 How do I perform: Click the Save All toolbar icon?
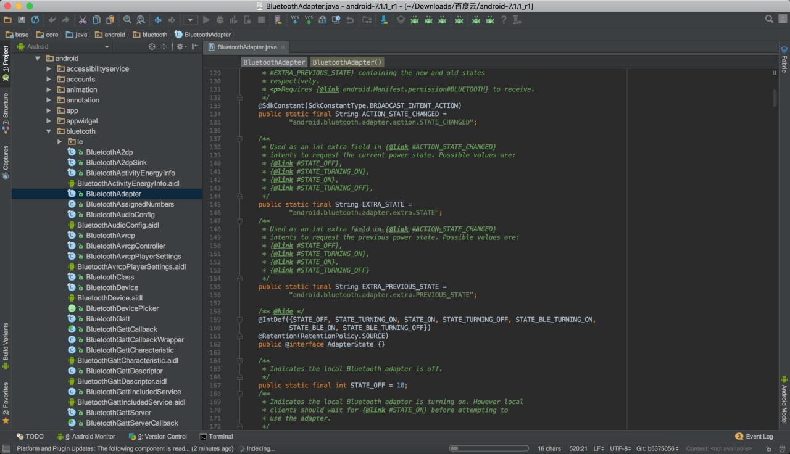click(x=21, y=20)
